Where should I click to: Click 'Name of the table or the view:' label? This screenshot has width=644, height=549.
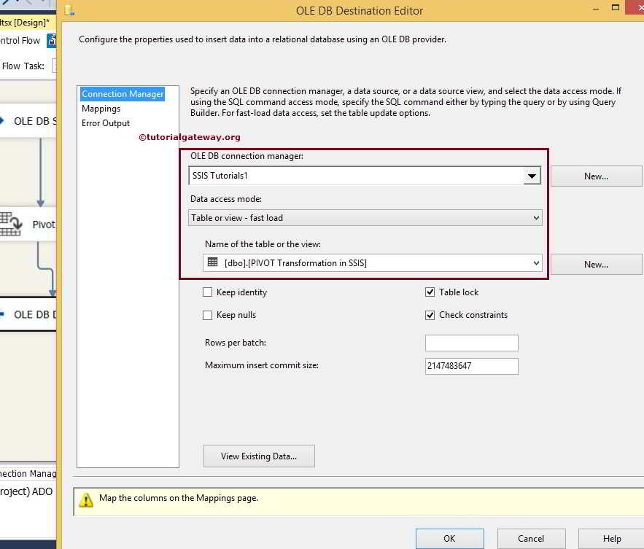[263, 244]
